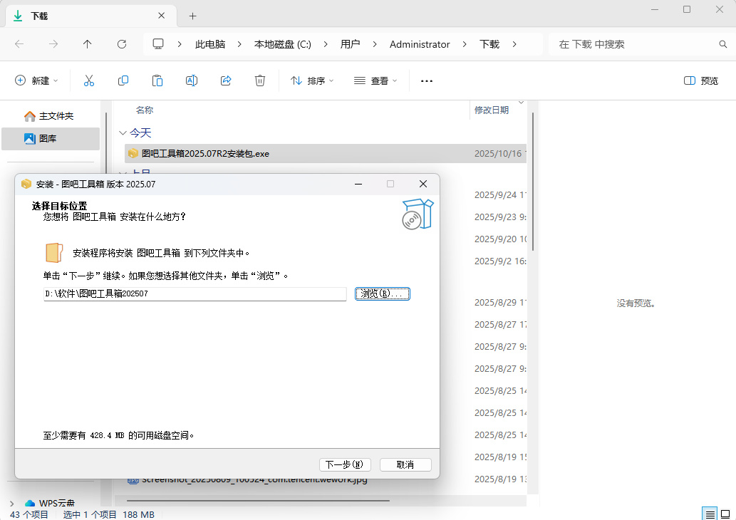
Task: Click the search magnifier icon
Action: click(x=723, y=44)
